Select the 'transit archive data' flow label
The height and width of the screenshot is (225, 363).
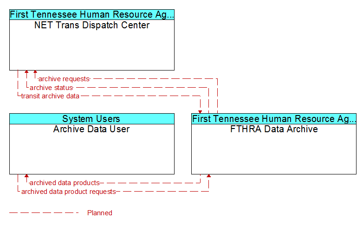(x=50, y=96)
